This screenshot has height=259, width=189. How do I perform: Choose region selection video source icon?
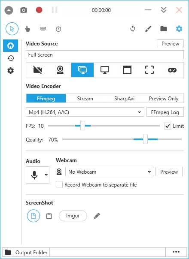coord(149,70)
